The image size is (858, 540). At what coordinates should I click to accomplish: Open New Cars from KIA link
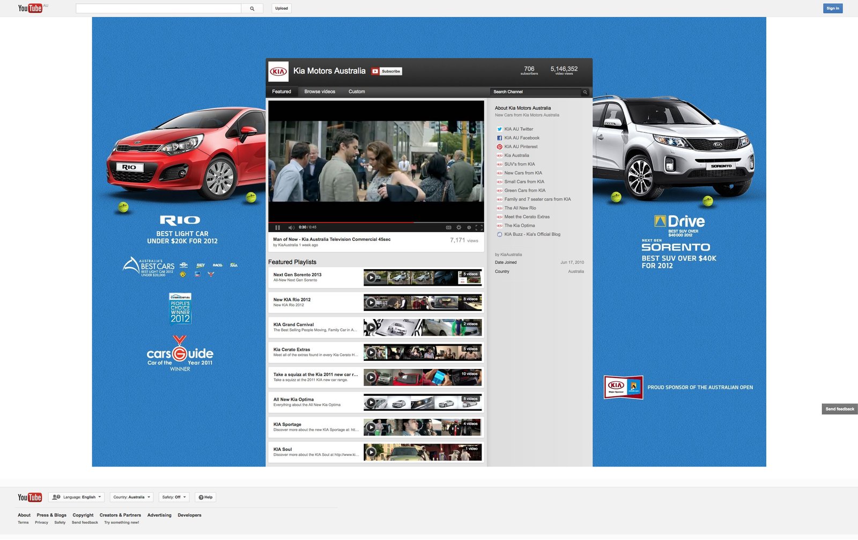click(523, 173)
